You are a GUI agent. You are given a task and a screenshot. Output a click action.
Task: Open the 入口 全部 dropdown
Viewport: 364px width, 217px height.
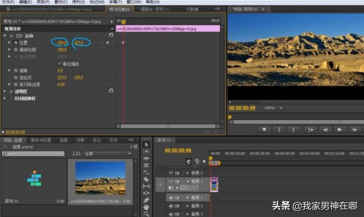108,153
